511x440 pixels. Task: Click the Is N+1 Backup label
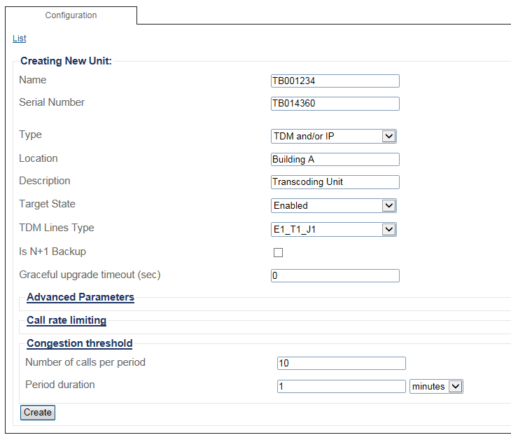coord(52,252)
